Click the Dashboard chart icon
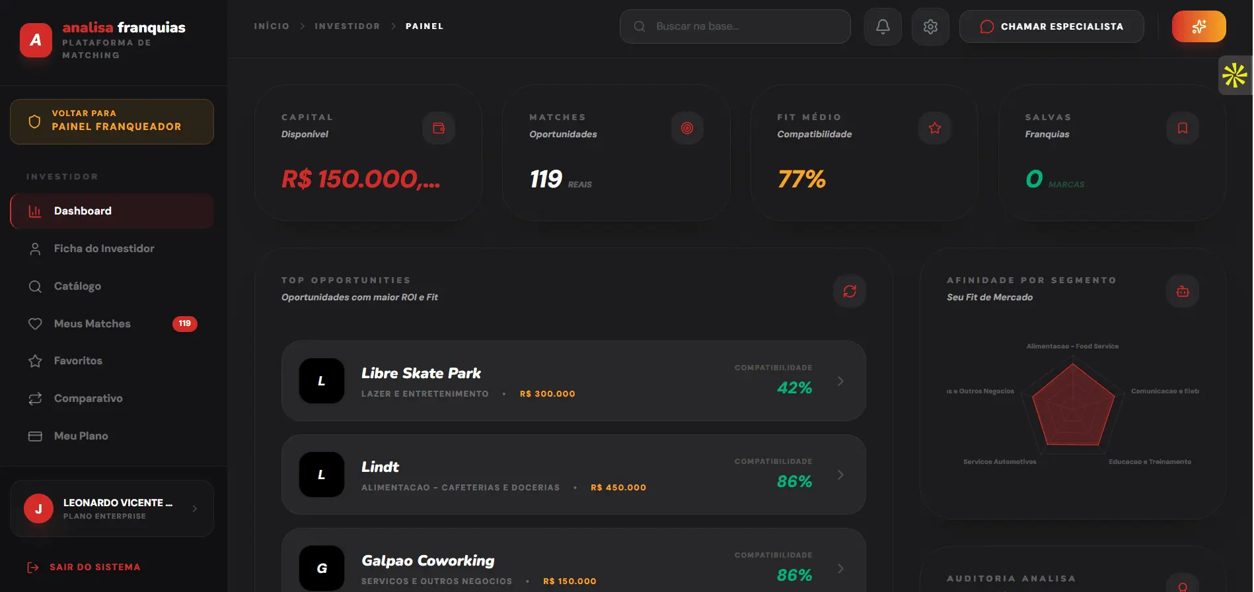 click(x=35, y=211)
